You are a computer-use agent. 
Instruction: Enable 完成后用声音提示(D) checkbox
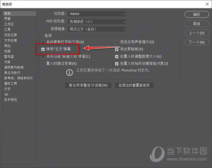point(117,42)
